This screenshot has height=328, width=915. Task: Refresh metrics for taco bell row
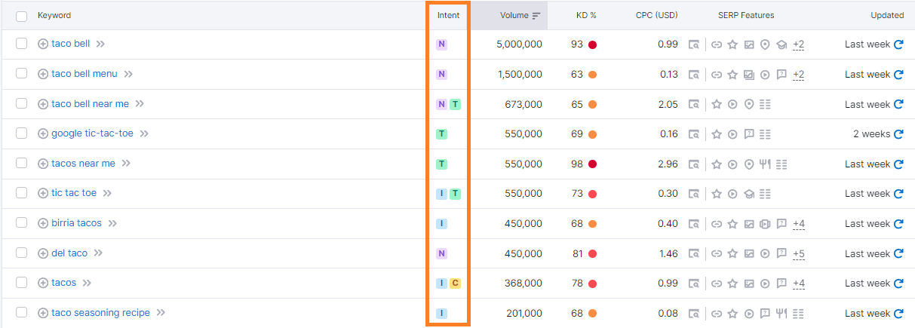tap(898, 44)
